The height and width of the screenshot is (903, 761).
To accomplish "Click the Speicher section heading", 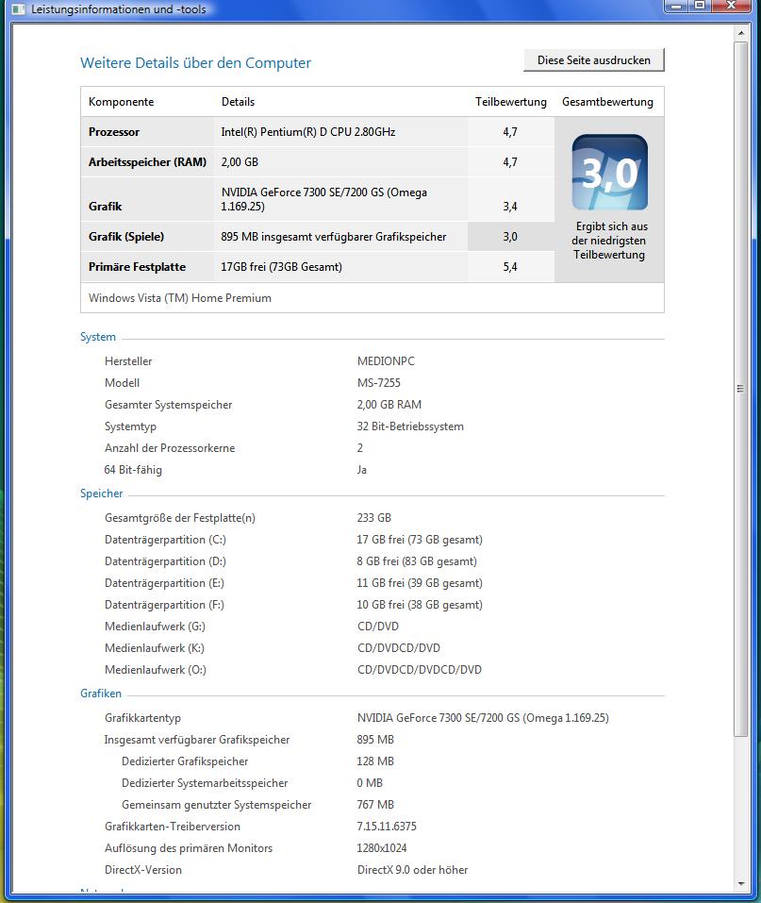I will (x=101, y=493).
